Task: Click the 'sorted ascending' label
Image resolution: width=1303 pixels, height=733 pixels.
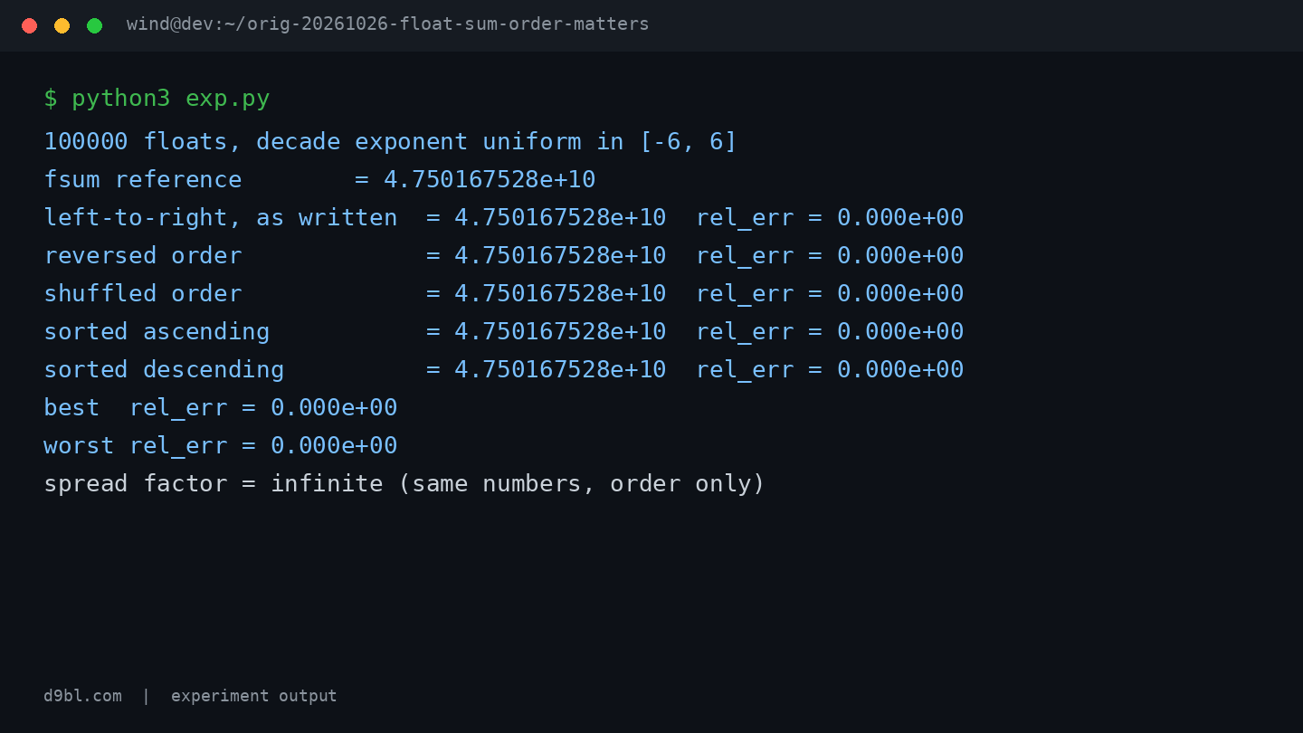Action: pos(157,332)
